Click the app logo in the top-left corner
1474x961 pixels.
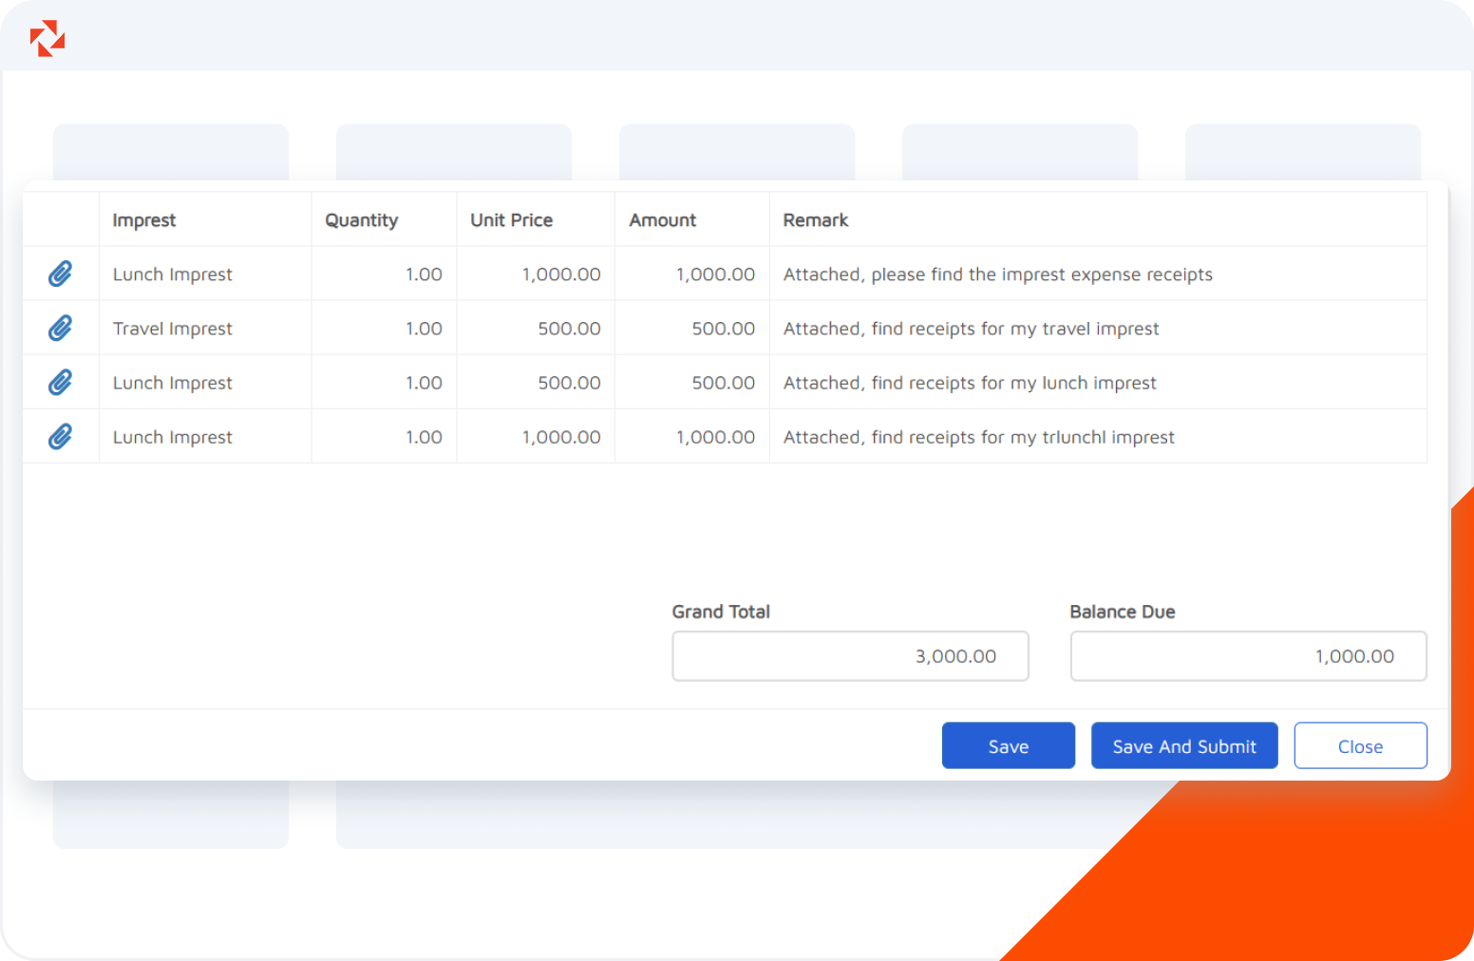(46, 38)
